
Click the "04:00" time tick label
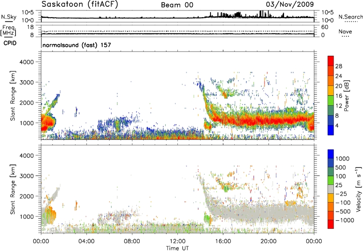(87, 241)
